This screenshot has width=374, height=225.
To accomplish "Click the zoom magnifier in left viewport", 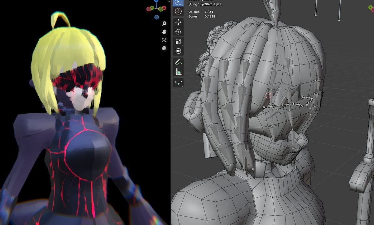I will tap(164, 24).
